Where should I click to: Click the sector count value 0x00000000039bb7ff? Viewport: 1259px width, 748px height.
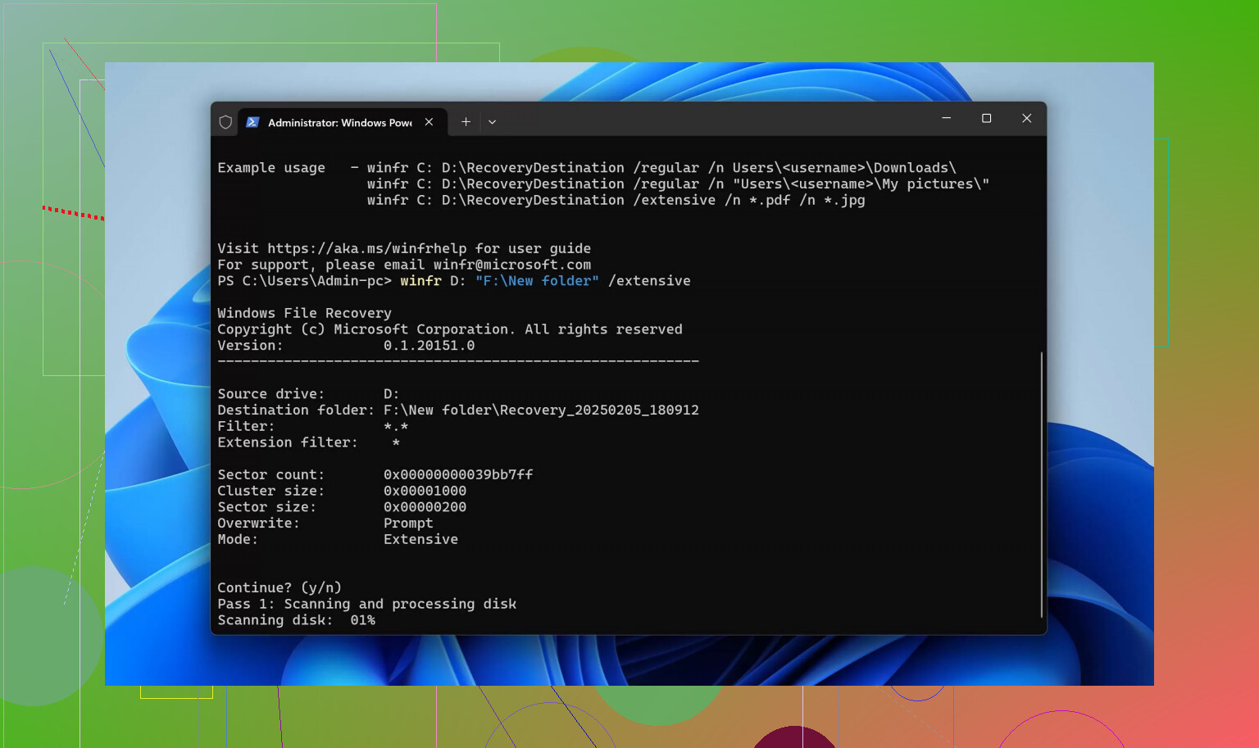[x=458, y=474]
